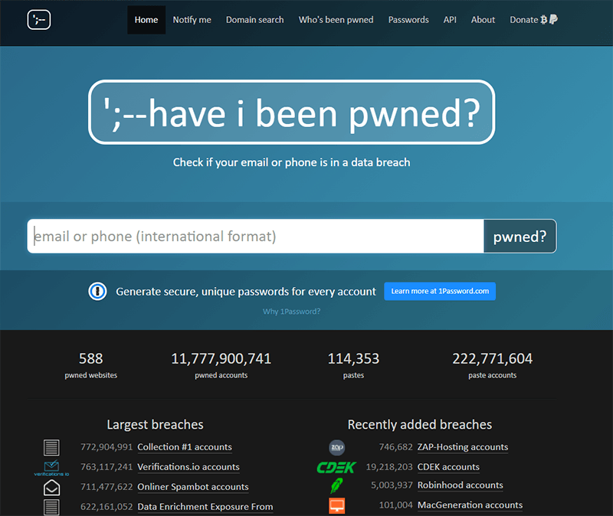This screenshot has width=613, height=516.
Task: Click the MacGeneration breach logo
Action: pos(336,505)
